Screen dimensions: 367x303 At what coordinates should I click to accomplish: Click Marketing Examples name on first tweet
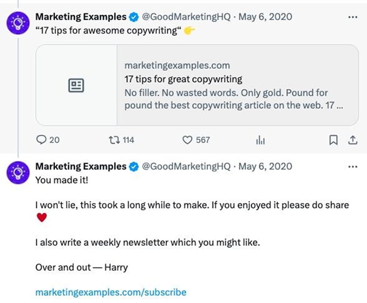pyautogui.click(x=81, y=17)
